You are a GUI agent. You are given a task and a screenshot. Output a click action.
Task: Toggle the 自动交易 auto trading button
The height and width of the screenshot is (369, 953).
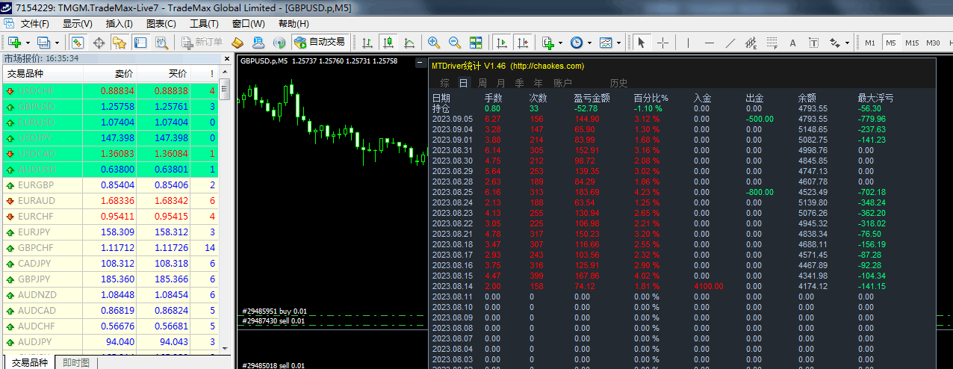[x=320, y=43]
